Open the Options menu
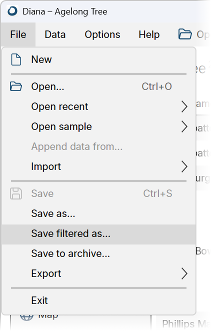This screenshot has height=331, width=211. tap(102, 34)
